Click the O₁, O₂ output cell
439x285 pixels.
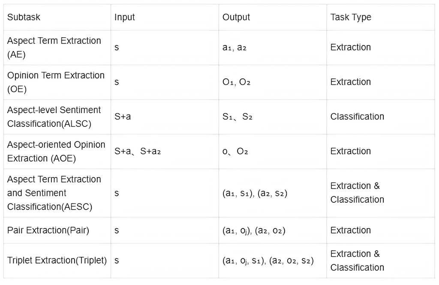click(x=273, y=82)
